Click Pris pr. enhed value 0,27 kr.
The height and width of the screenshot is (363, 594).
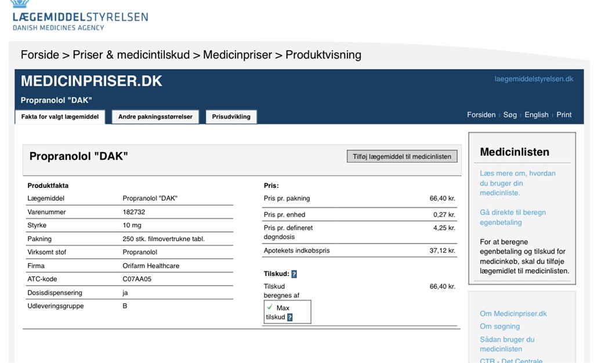444,215
